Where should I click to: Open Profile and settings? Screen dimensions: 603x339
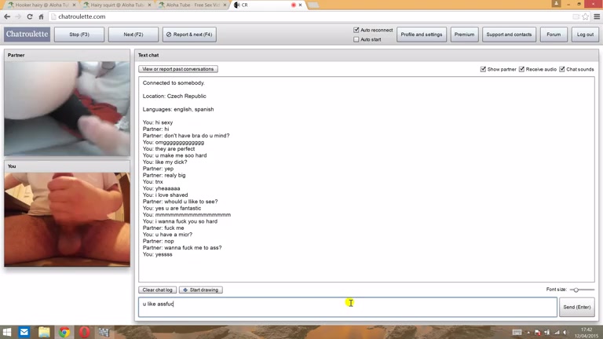tap(422, 35)
